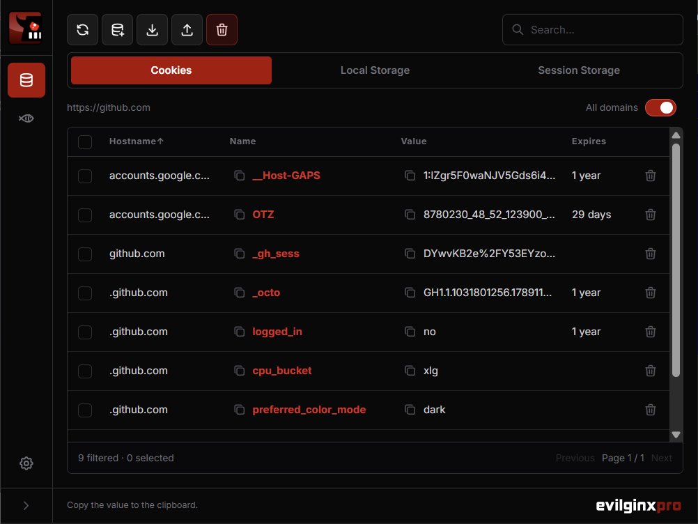698x524 pixels.
Task: Open settings gear in sidebar
Action: click(26, 463)
